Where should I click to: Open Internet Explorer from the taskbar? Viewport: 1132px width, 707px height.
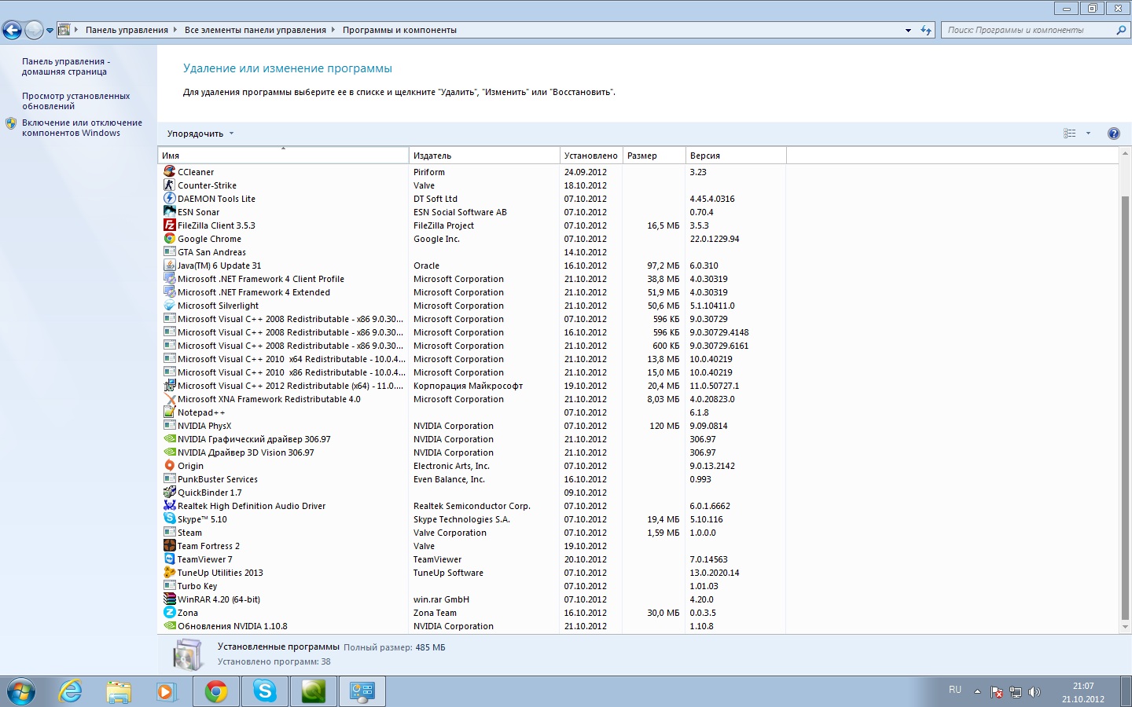[x=71, y=691]
